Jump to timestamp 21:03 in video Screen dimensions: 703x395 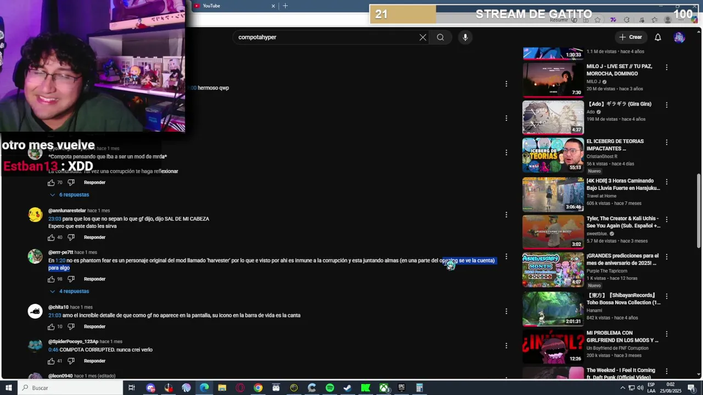tap(54, 315)
